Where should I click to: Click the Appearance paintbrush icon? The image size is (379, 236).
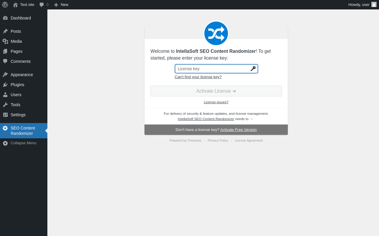pos(5,75)
